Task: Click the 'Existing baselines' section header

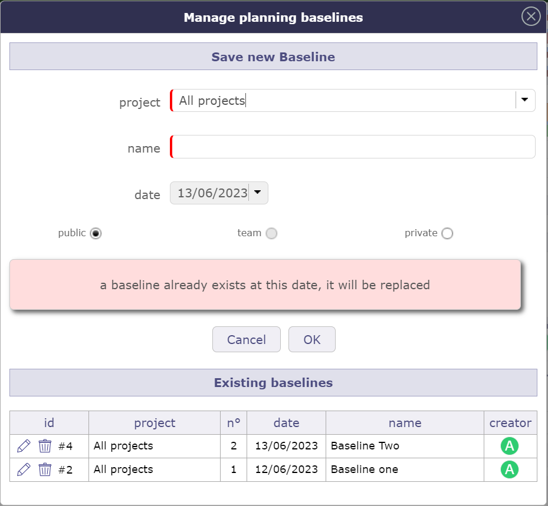Action: [273, 383]
